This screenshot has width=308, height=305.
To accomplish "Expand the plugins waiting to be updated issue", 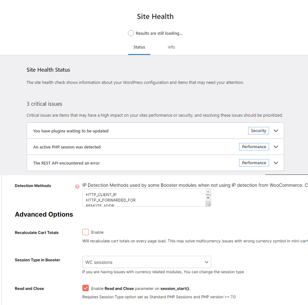I will point(276,130).
